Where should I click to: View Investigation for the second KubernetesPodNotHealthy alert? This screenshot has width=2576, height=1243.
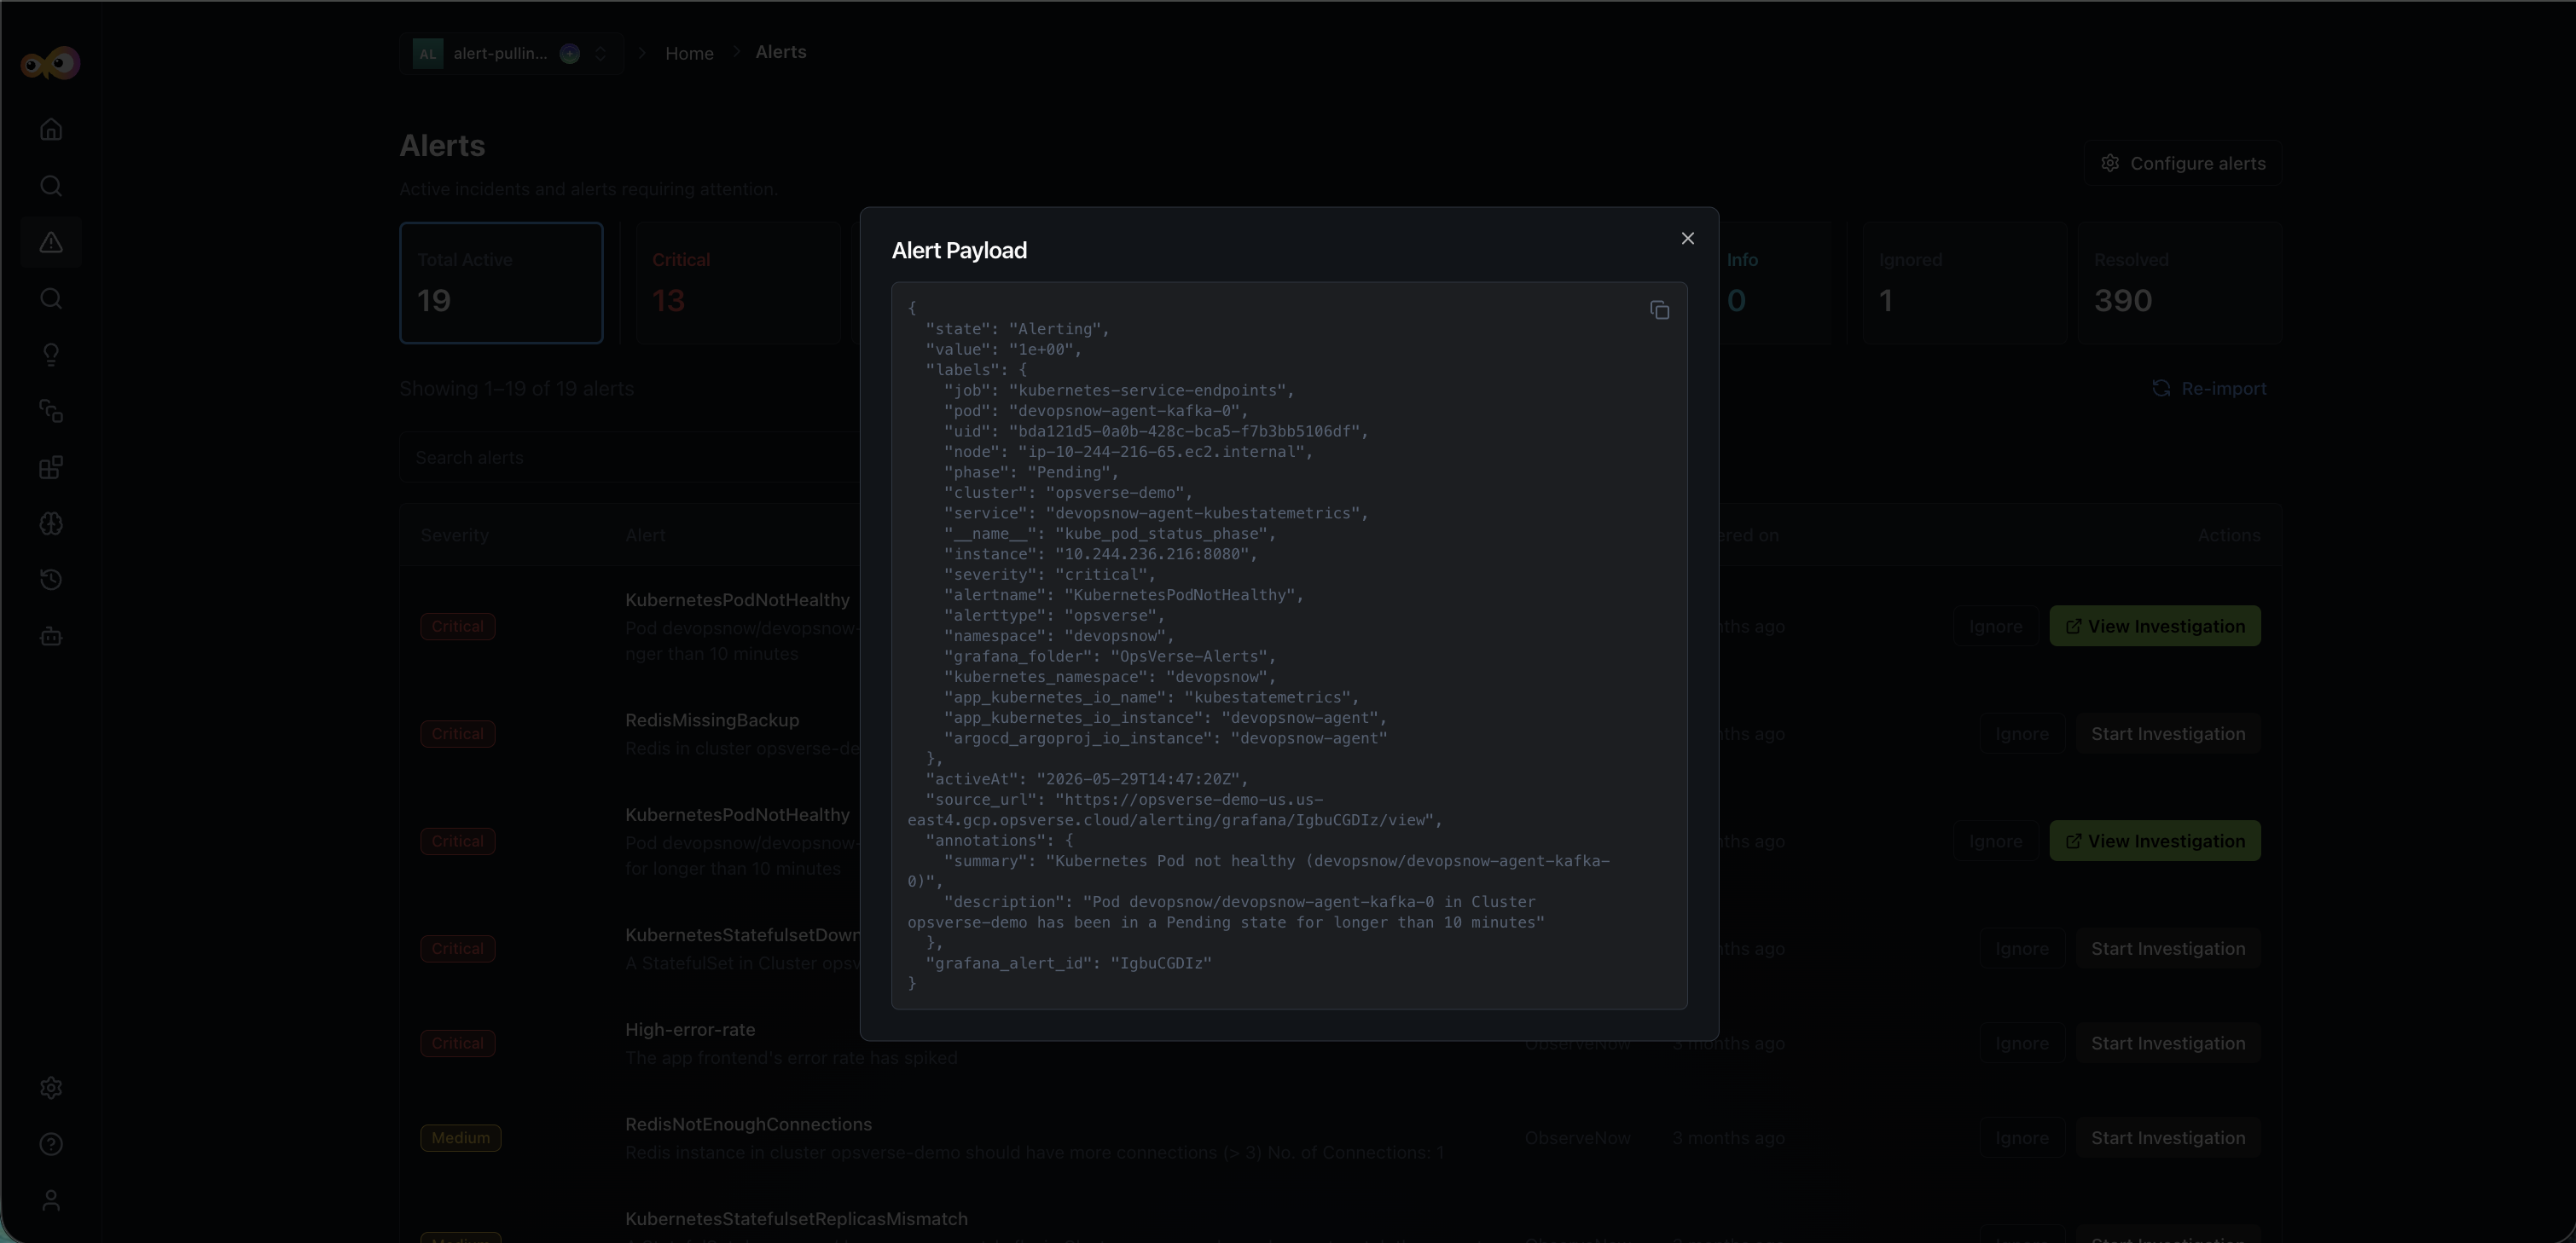point(2154,841)
